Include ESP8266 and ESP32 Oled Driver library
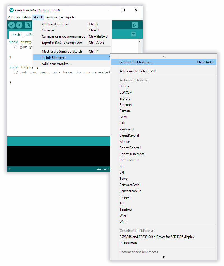This screenshot has width=224, height=266. point(164,237)
